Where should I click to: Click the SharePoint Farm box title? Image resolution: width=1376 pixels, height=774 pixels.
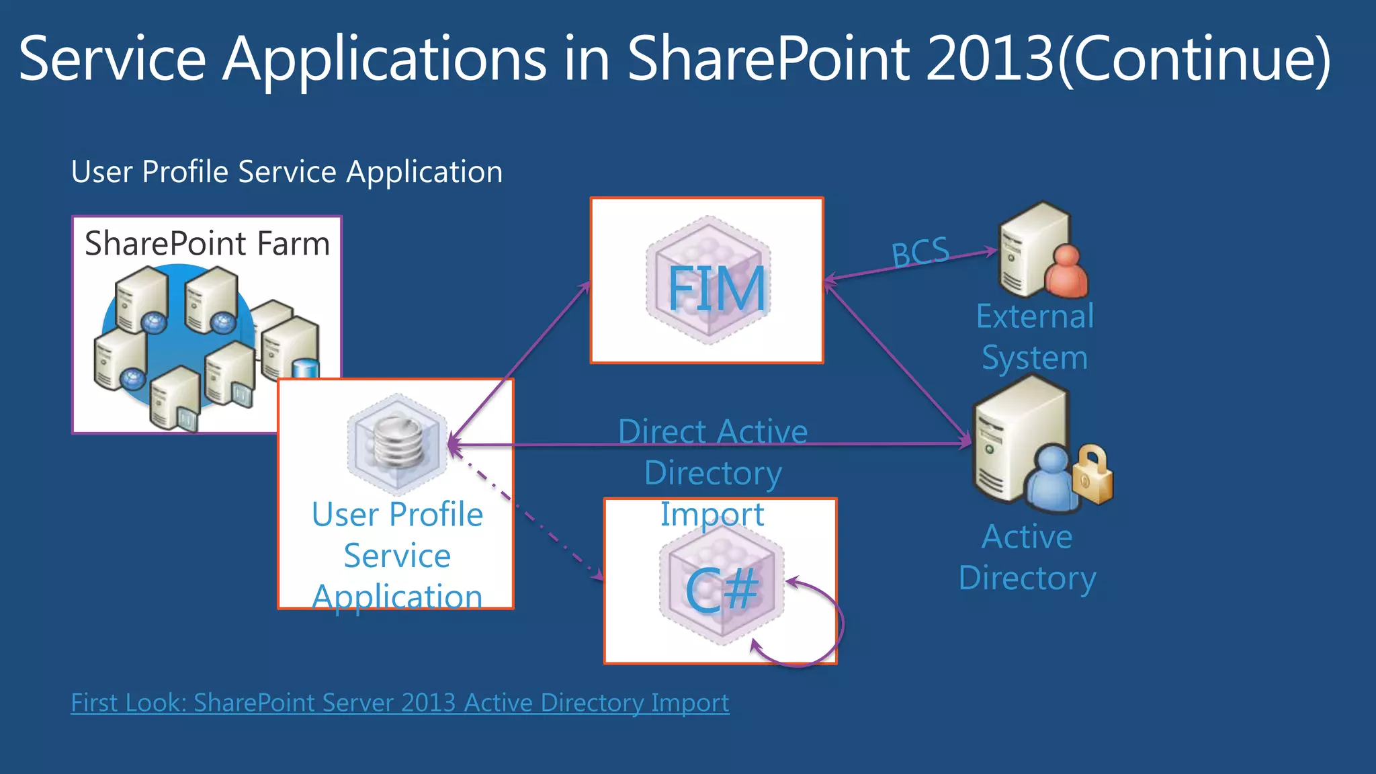point(207,243)
